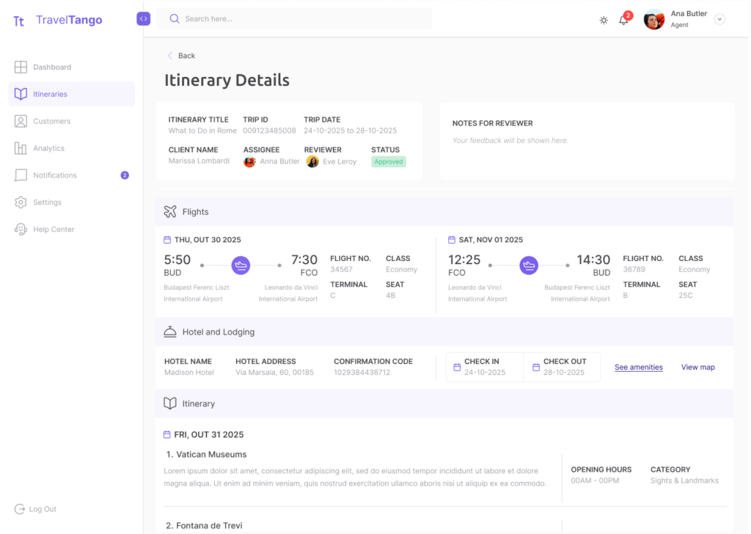Go to Notifications in the sidebar
This screenshot has height=534, width=751.
click(54, 175)
